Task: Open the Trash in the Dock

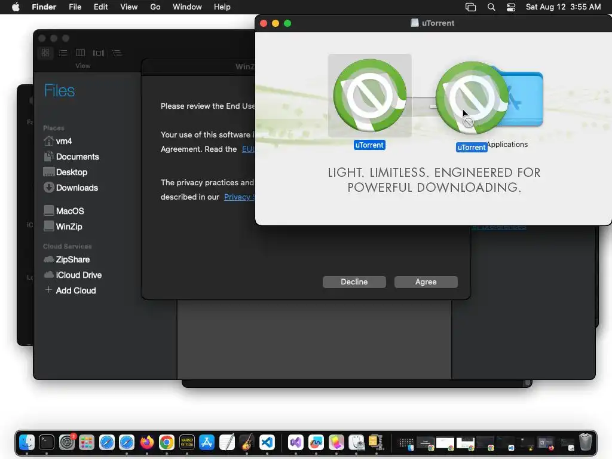Action: pos(585,442)
